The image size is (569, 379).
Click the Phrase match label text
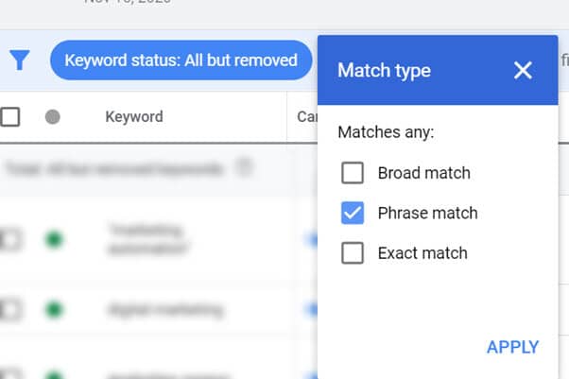tap(427, 213)
